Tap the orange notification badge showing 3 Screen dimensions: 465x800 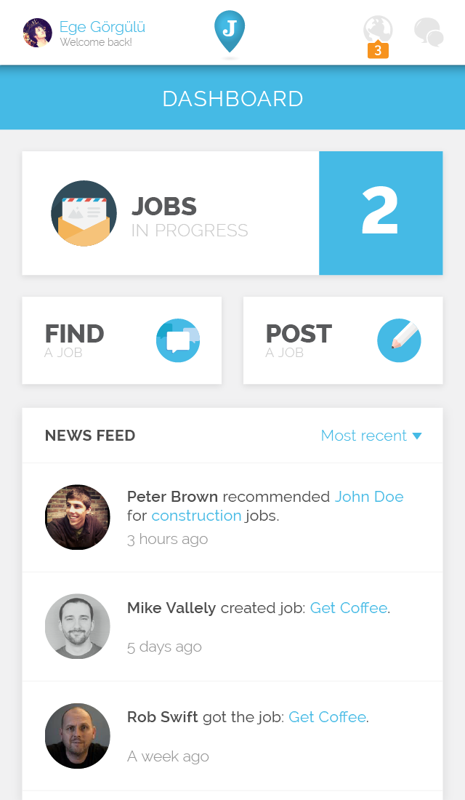pos(378,50)
